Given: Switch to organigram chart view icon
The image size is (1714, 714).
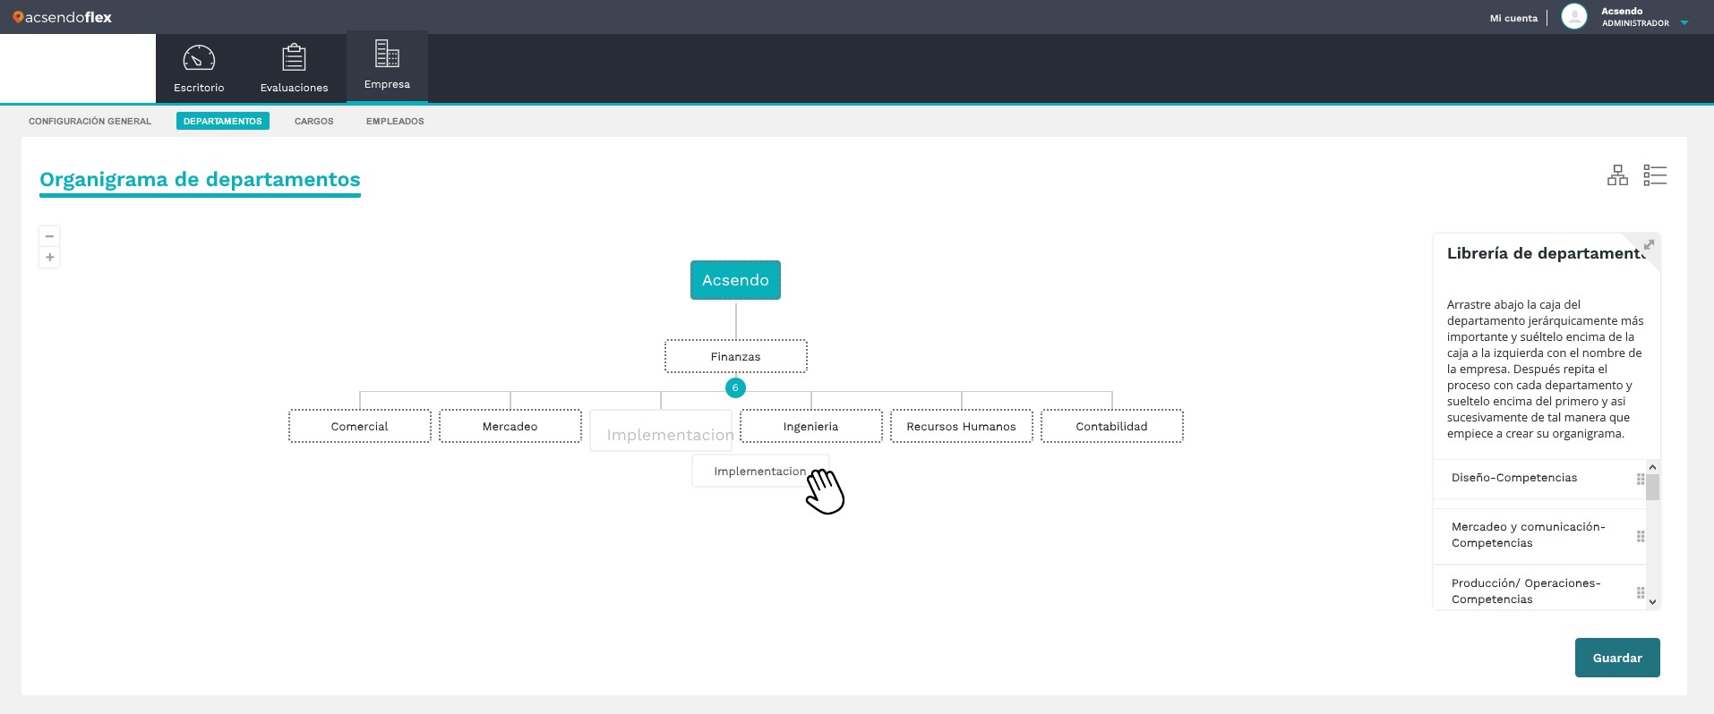Looking at the screenshot, I should [x=1617, y=175].
